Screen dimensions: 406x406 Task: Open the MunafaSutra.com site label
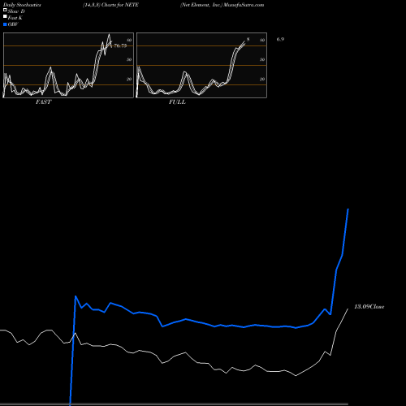click(244, 5)
